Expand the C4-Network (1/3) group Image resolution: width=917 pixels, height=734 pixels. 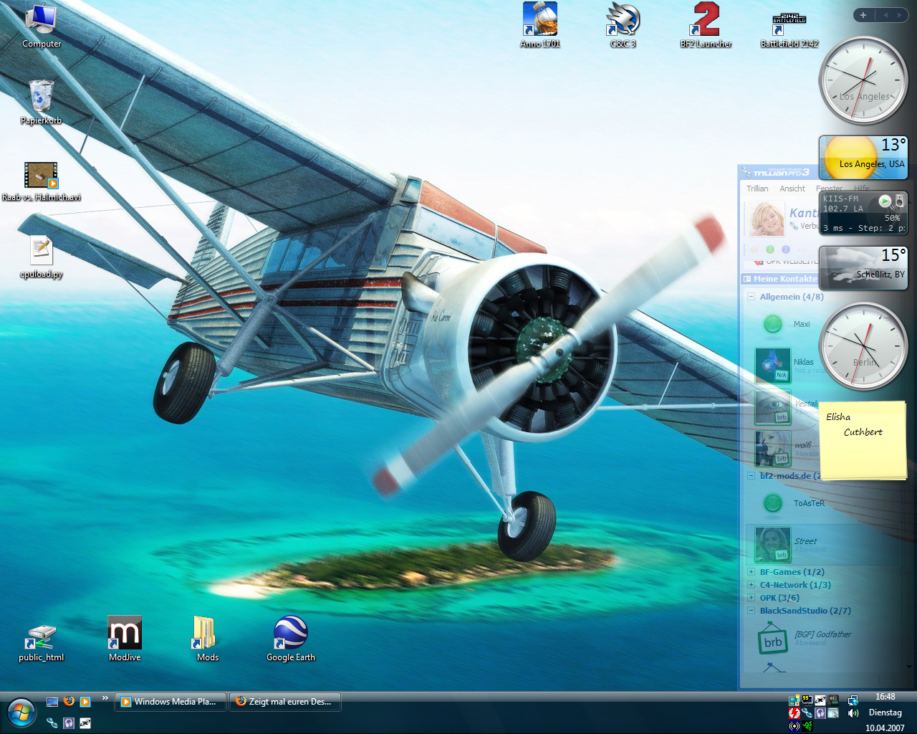tap(751, 585)
